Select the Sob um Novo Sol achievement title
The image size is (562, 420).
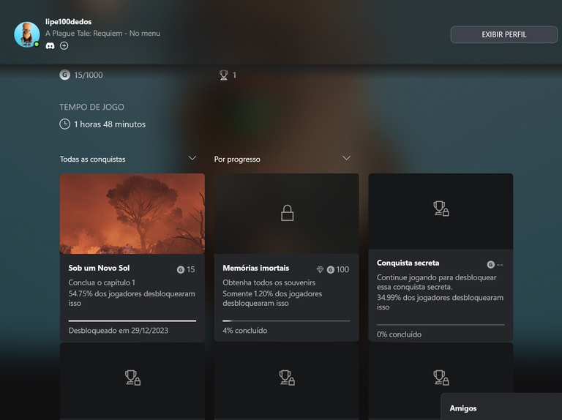coord(99,268)
